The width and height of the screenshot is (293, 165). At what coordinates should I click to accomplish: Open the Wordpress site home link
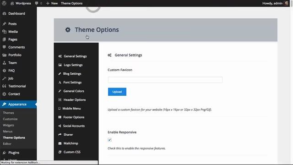21,3
